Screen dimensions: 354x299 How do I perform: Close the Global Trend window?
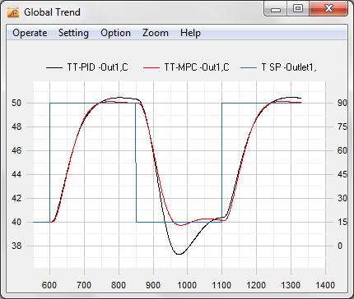click(x=328, y=9)
